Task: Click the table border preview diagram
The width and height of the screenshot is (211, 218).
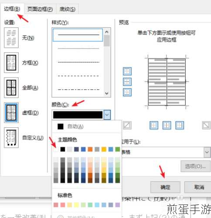Action: [x=167, y=82]
